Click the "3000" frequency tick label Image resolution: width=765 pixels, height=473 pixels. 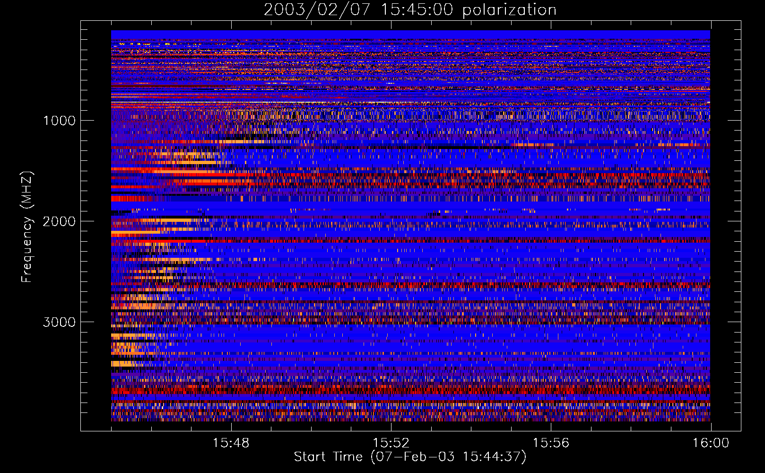(x=59, y=322)
